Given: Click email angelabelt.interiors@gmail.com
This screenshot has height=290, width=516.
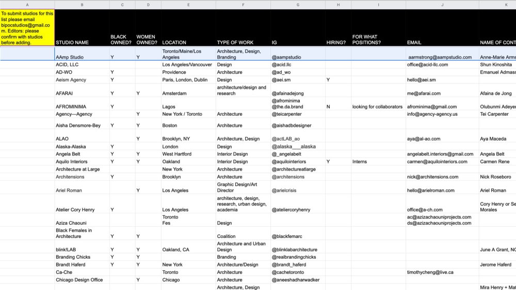Looking at the screenshot, I should (440, 154).
